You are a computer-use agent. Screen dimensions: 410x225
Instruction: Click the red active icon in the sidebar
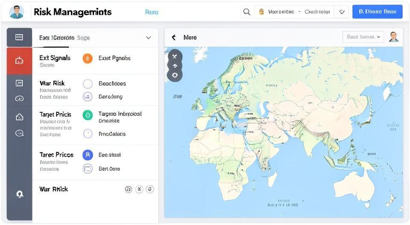[x=19, y=61]
